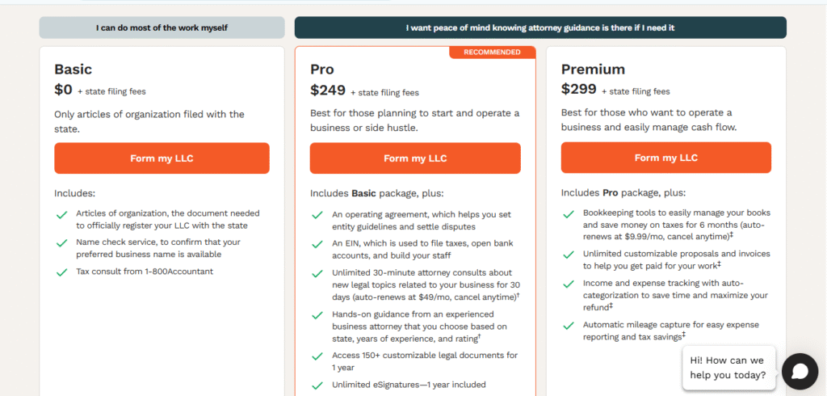Click the 'Hi! How can we help you today?' bubble
This screenshot has height=396, width=827.
[x=728, y=368]
